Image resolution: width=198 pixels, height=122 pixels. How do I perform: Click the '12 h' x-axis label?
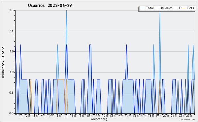point(105,115)
